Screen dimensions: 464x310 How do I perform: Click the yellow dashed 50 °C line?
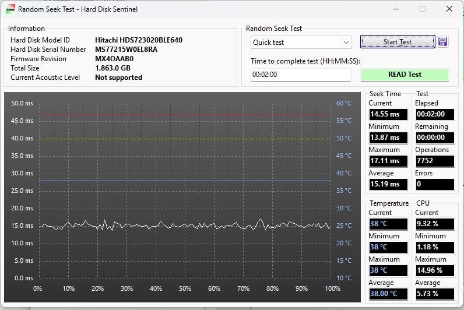pos(184,139)
